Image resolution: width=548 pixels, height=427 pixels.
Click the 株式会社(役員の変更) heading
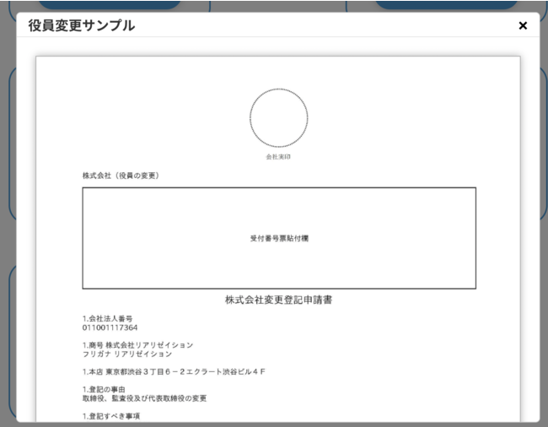[121, 176]
